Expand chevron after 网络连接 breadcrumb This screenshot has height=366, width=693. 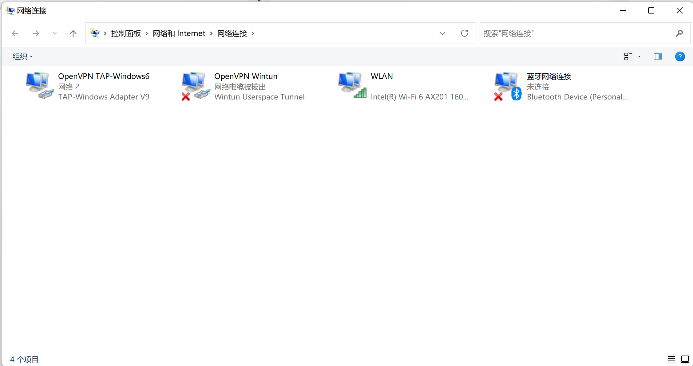pos(253,33)
